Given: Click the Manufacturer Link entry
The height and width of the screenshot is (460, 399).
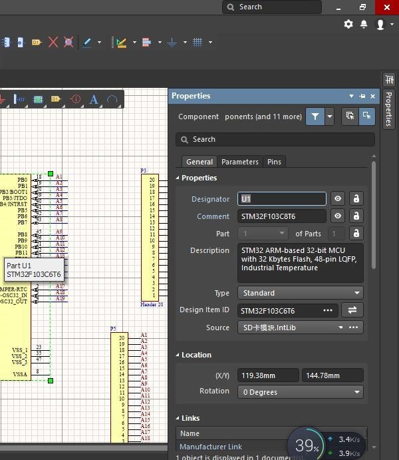Looking at the screenshot, I should pyautogui.click(x=211, y=447).
